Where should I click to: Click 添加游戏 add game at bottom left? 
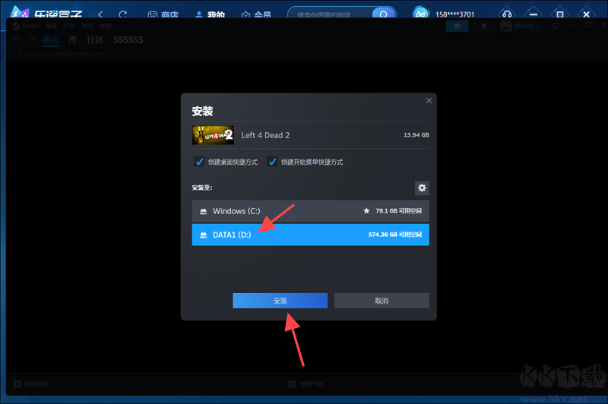pos(30,384)
